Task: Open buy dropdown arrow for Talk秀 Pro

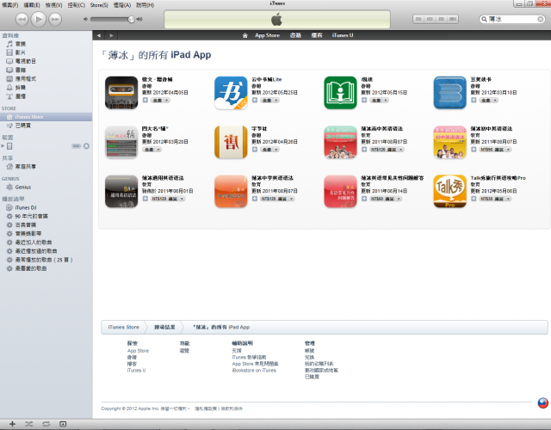Action: [508, 199]
